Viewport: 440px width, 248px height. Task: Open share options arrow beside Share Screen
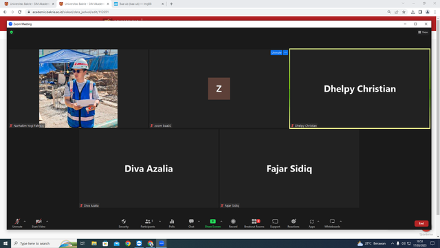(x=221, y=222)
